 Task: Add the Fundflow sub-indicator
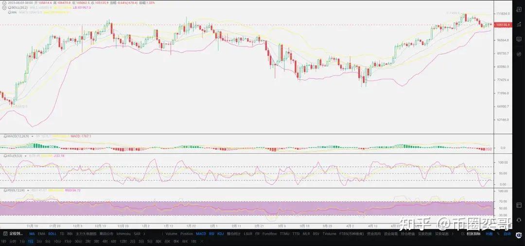click(x=269, y=234)
